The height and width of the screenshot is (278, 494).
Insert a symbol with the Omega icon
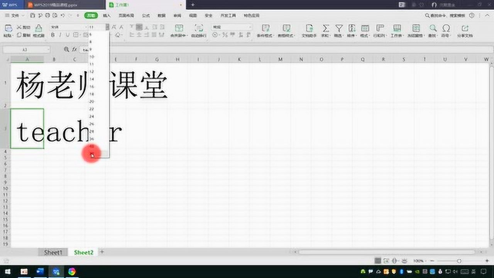click(x=446, y=29)
